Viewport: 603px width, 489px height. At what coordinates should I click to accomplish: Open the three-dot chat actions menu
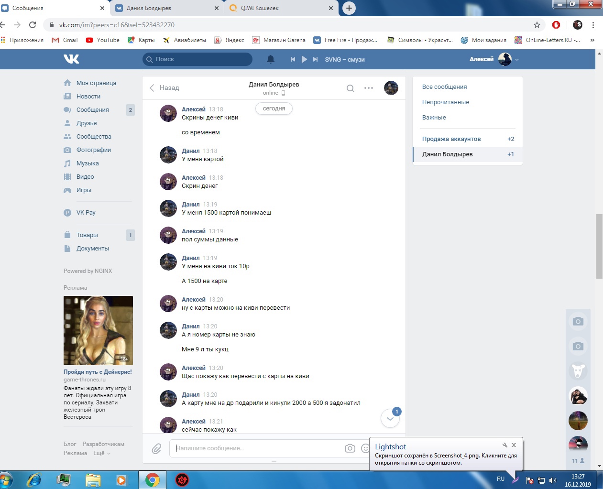(x=369, y=88)
